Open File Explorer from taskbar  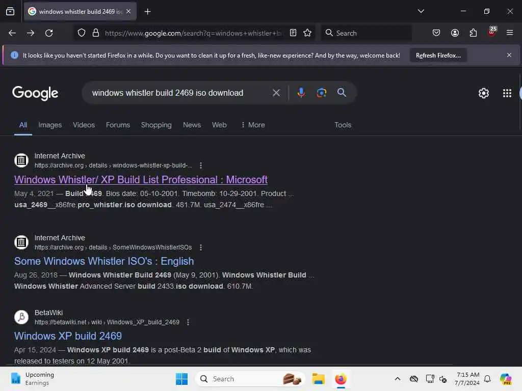point(318,379)
